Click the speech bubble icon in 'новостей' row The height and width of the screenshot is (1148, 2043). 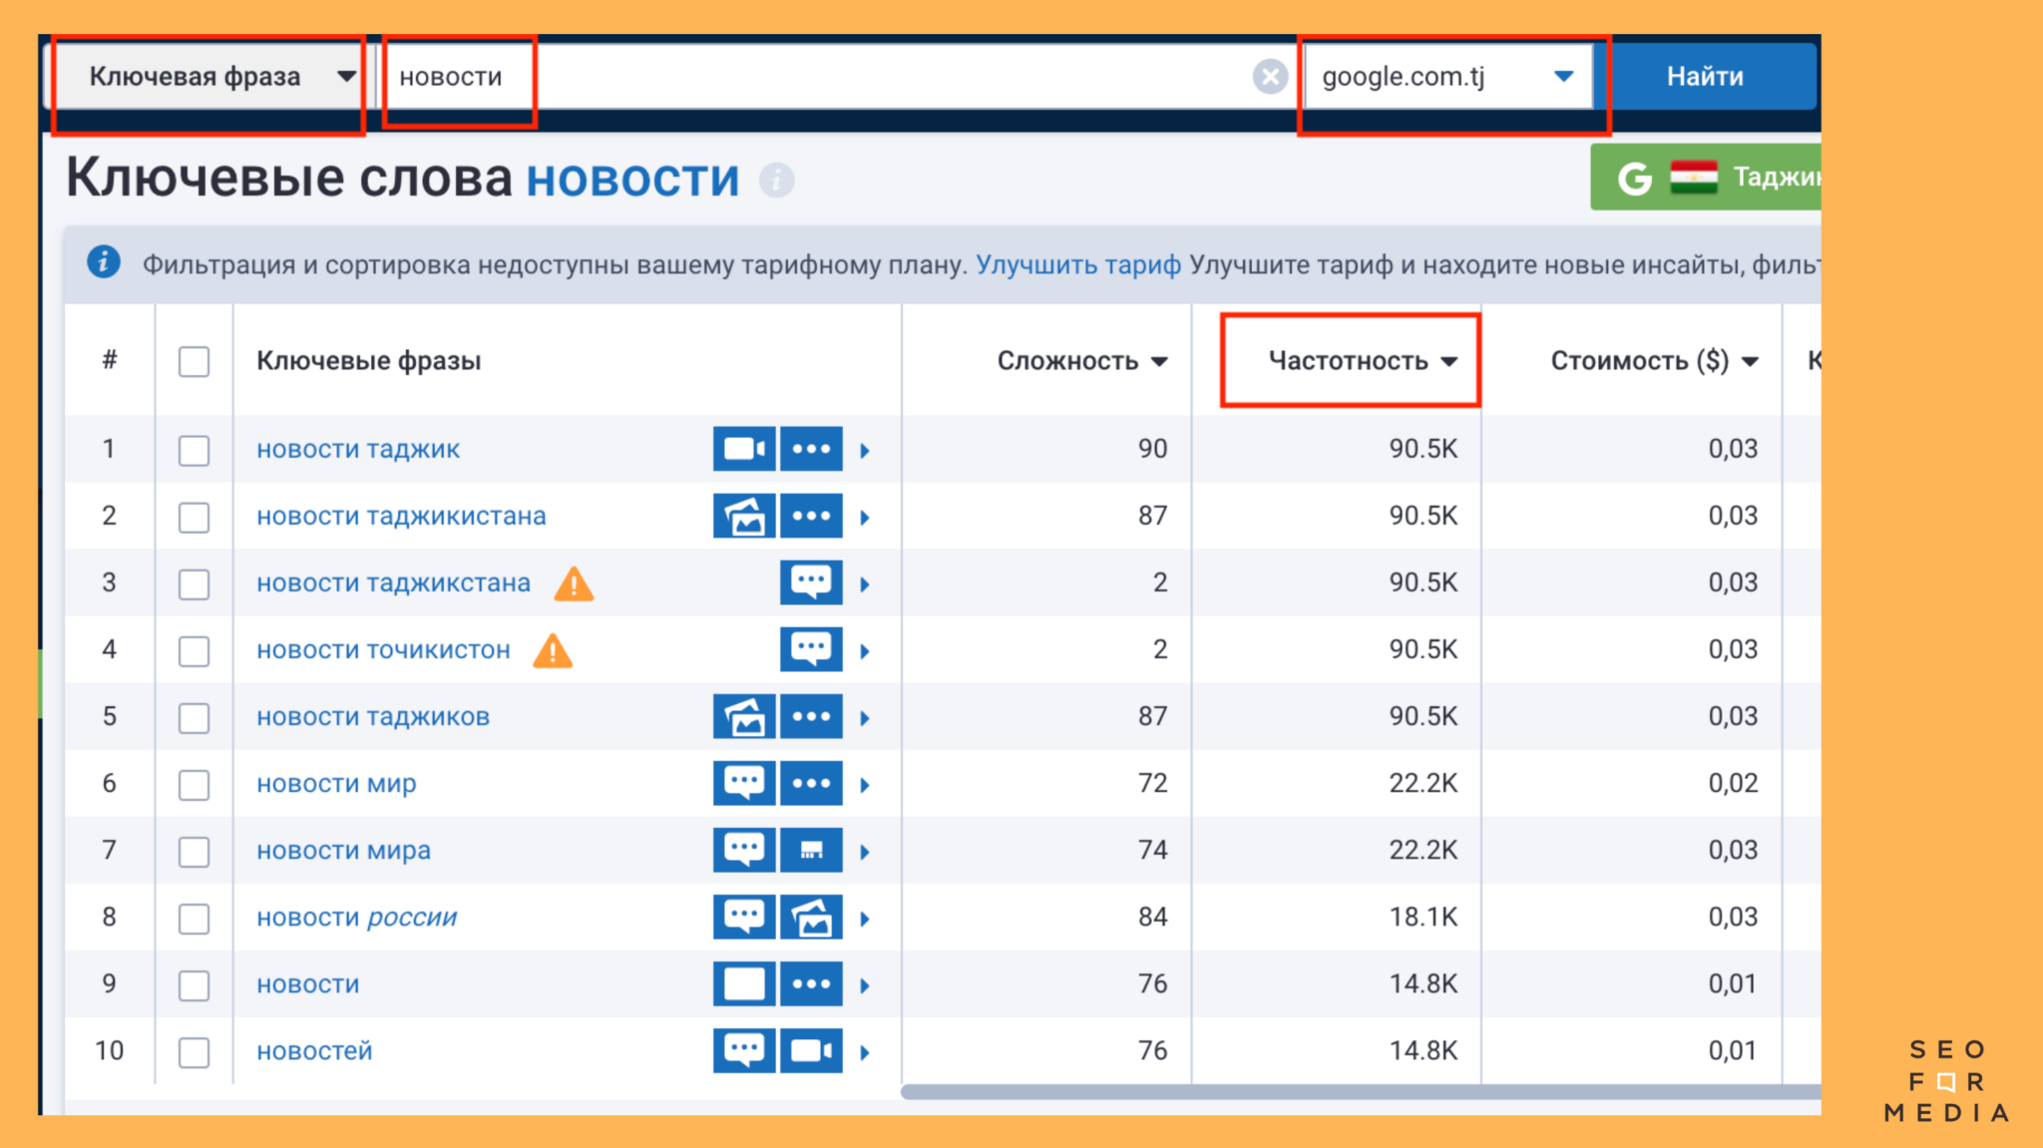click(x=743, y=1050)
